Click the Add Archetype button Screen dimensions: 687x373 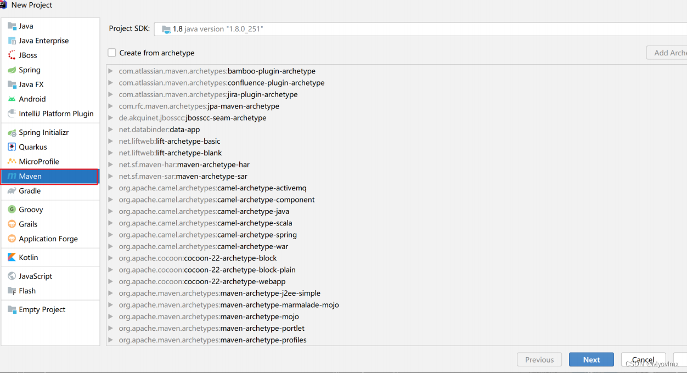(667, 53)
